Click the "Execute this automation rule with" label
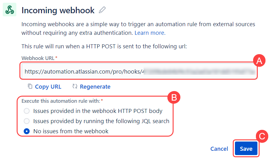 [60, 101]
